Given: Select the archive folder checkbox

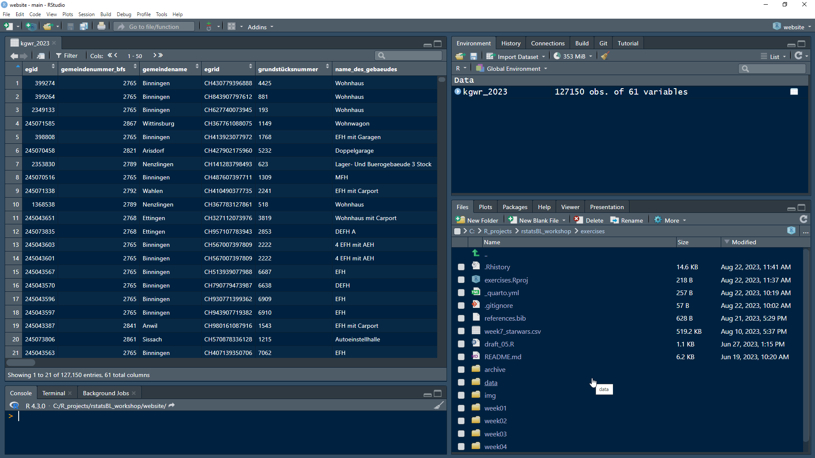Looking at the screenshot, I should (x=461, y=370).
